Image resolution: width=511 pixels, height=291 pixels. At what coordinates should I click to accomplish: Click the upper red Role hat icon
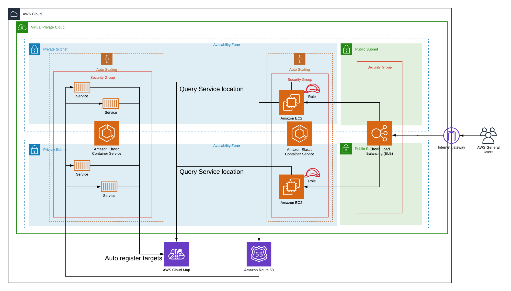(312, 89)
